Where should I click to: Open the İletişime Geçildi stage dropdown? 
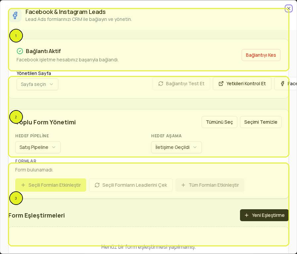point(176,147)
